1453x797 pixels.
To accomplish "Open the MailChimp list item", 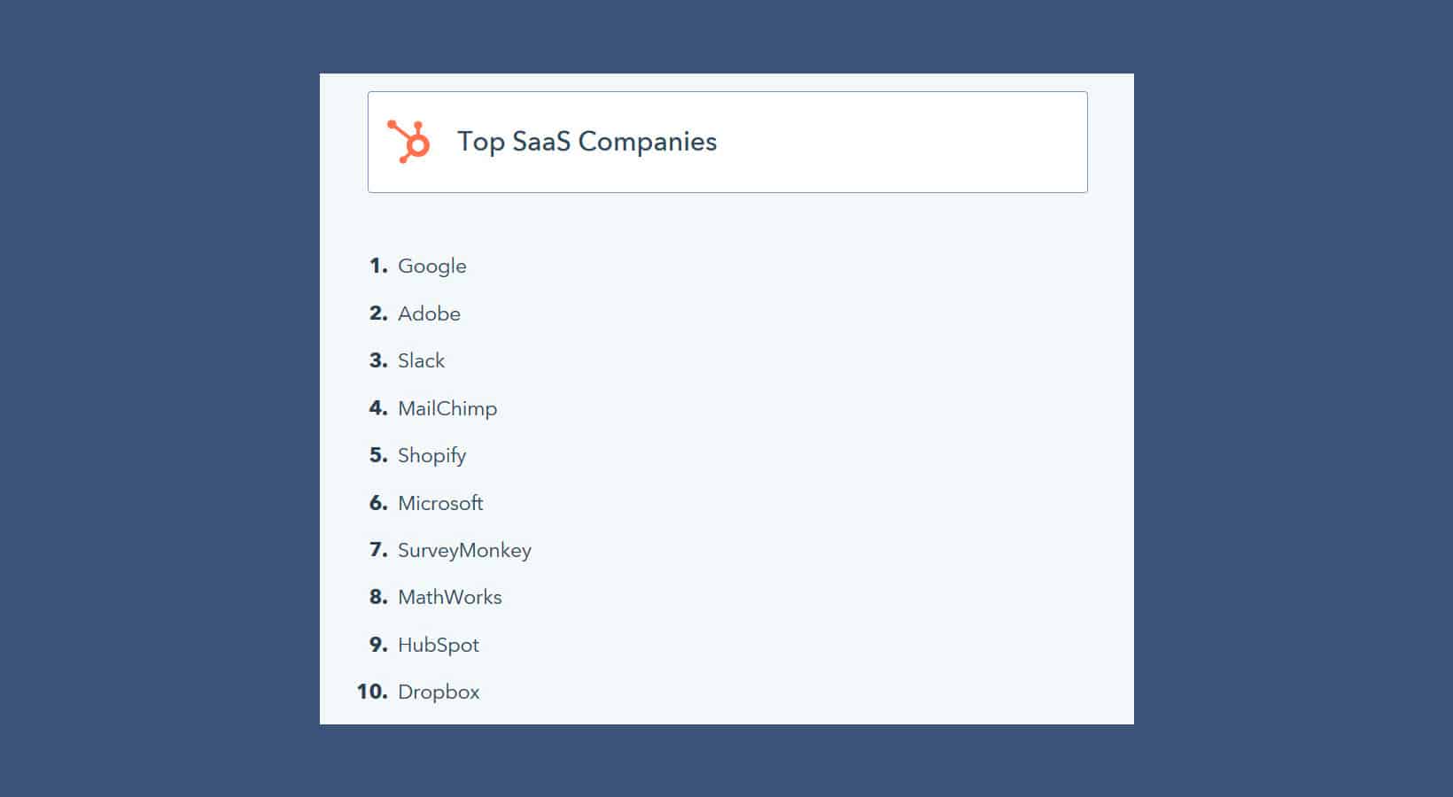I will pos(447,408).
